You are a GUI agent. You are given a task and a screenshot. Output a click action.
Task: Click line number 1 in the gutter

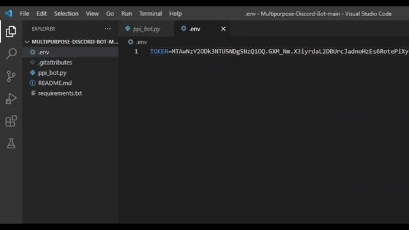(x=136, y=51)
